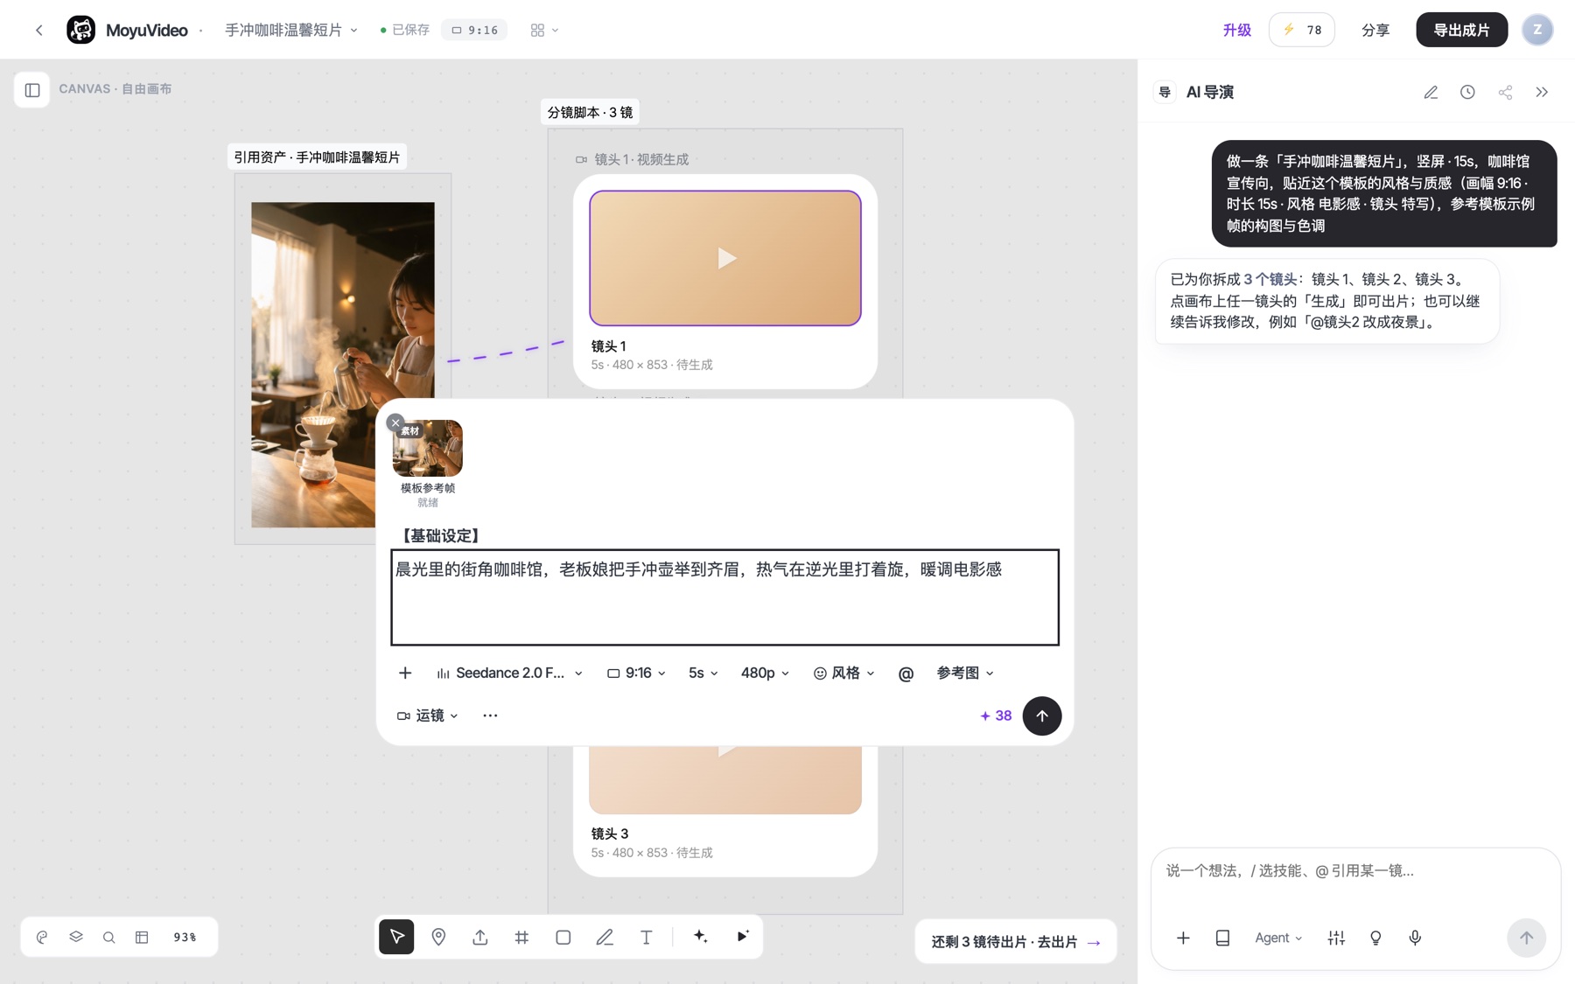Click the share icon in AI导演 panel

click(1505, 92)
